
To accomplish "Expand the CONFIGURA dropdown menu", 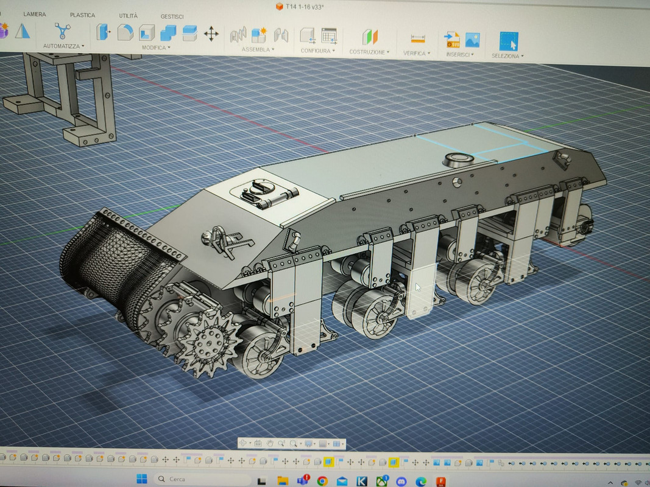I will coord(317,51).
